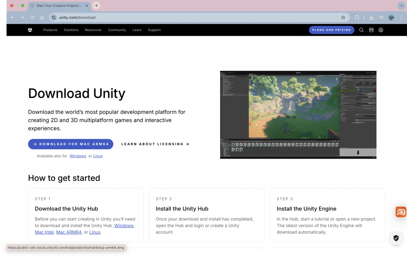Image resolution: width=407 pixels, height=258 pixels.
Task: Click Download for Mac ARM64 button
Action: tap(71, 144)
